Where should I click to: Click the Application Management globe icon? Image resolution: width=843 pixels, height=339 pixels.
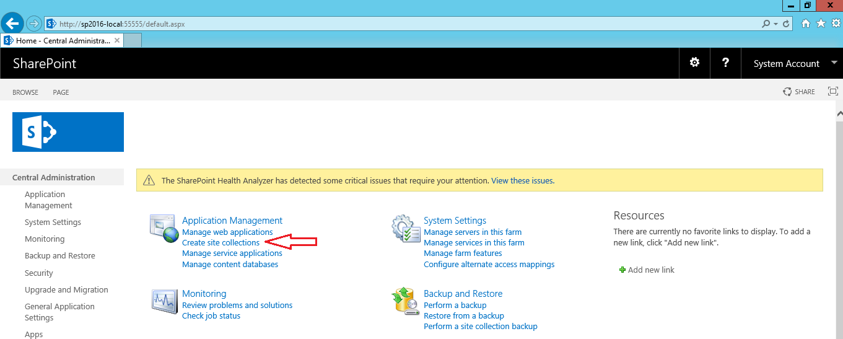click(164, 228)
